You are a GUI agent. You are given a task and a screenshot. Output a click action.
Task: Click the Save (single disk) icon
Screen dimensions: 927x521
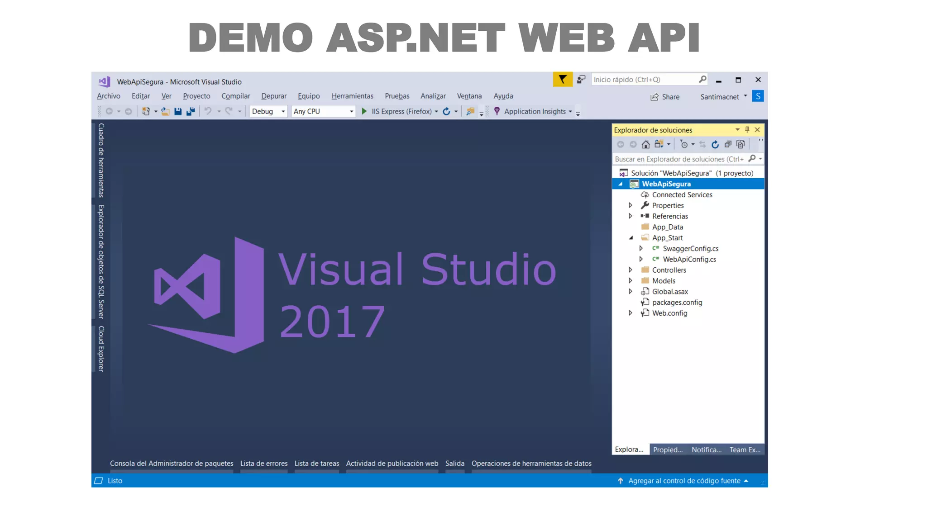178,111
